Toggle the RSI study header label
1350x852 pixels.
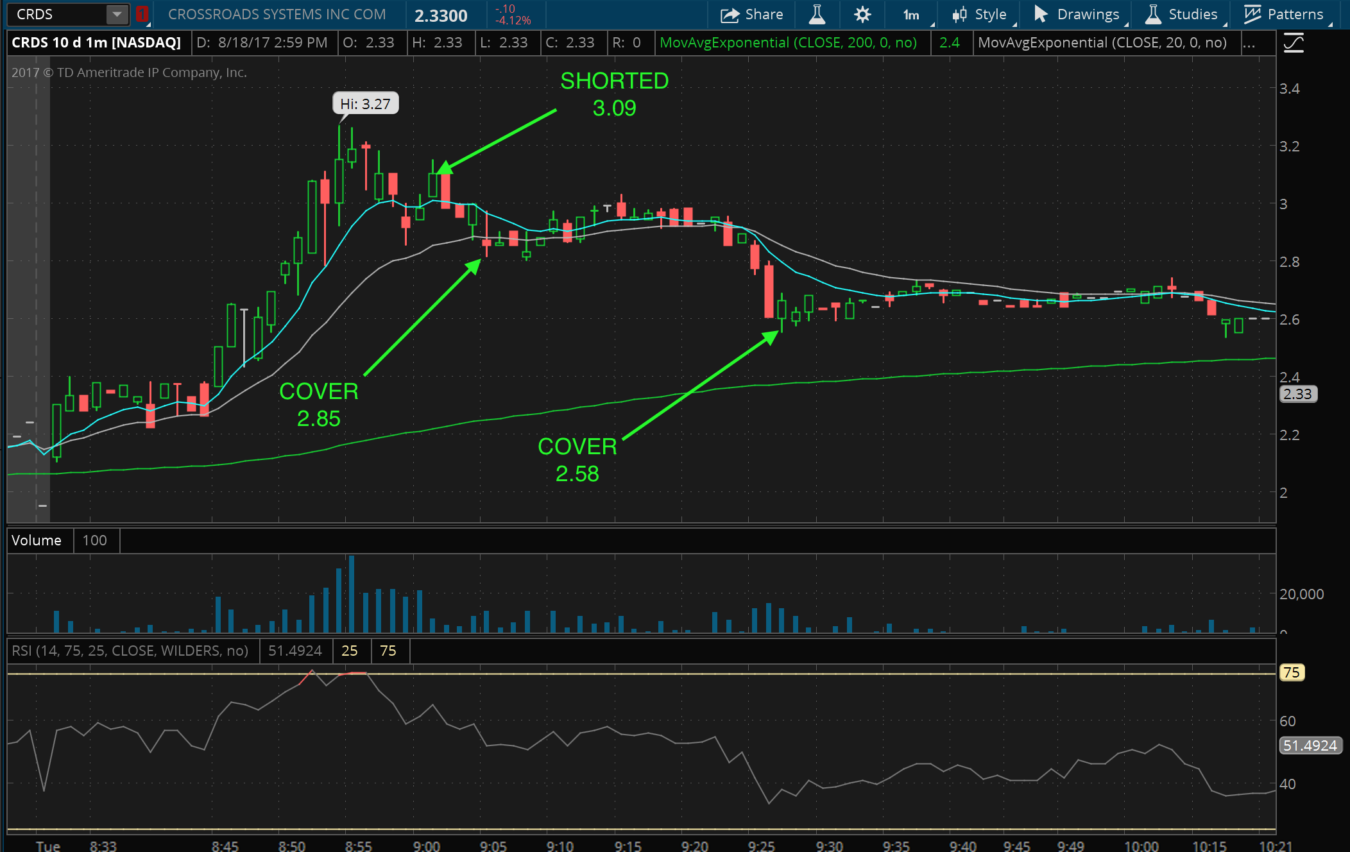tap(130, 651)
